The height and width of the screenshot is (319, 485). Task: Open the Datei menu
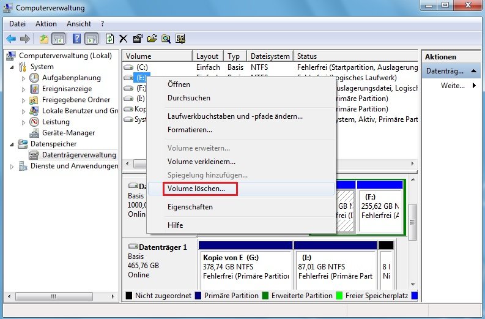(x=17, y=24)
